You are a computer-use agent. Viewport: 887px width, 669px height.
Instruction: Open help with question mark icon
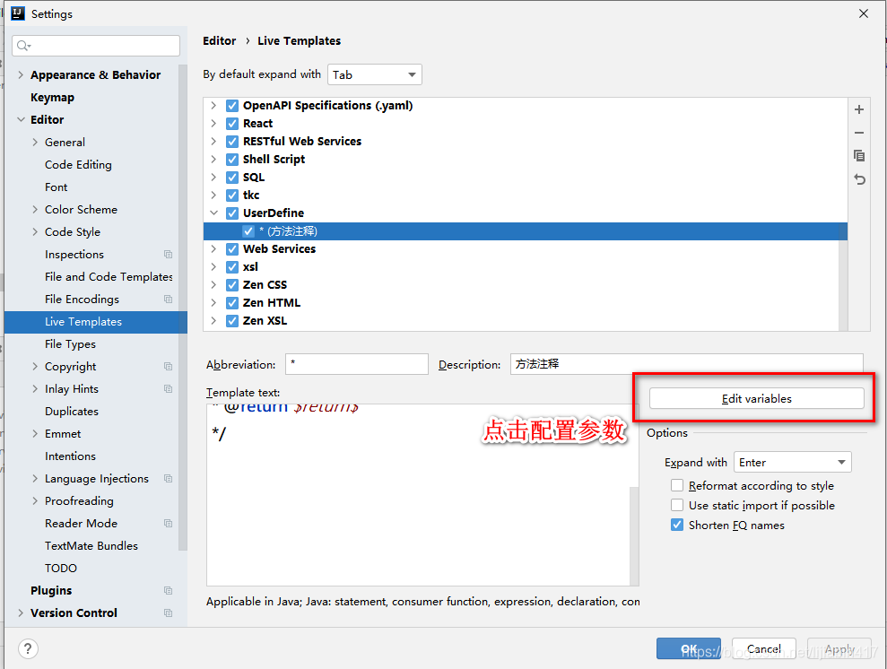click(28, 648)
